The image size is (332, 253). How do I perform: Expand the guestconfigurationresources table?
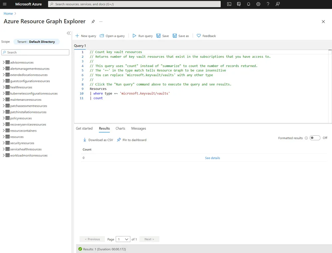(x=4, y=81)
